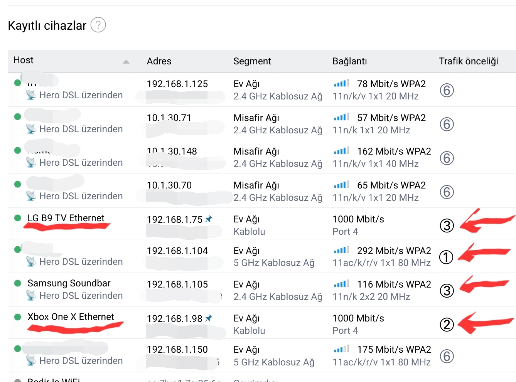Open priority 6 icon for 10.1.30.70

click(447, 192)
